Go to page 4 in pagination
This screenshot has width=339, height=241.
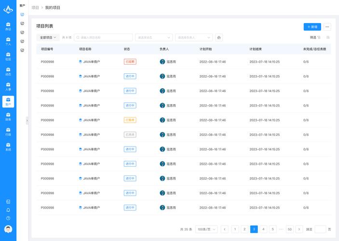[263, 229]
